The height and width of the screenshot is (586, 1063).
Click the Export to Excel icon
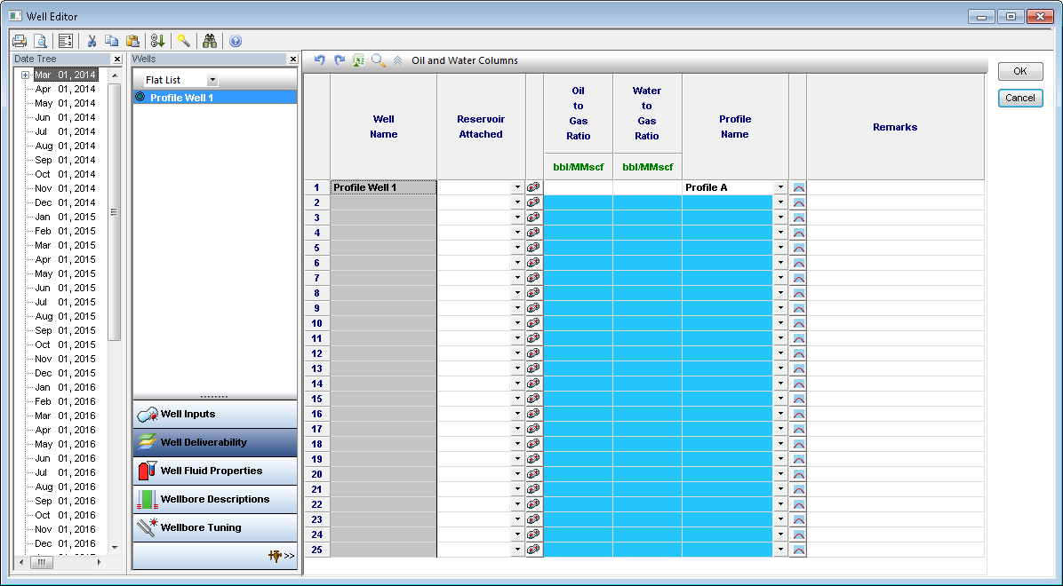point(359,60)
